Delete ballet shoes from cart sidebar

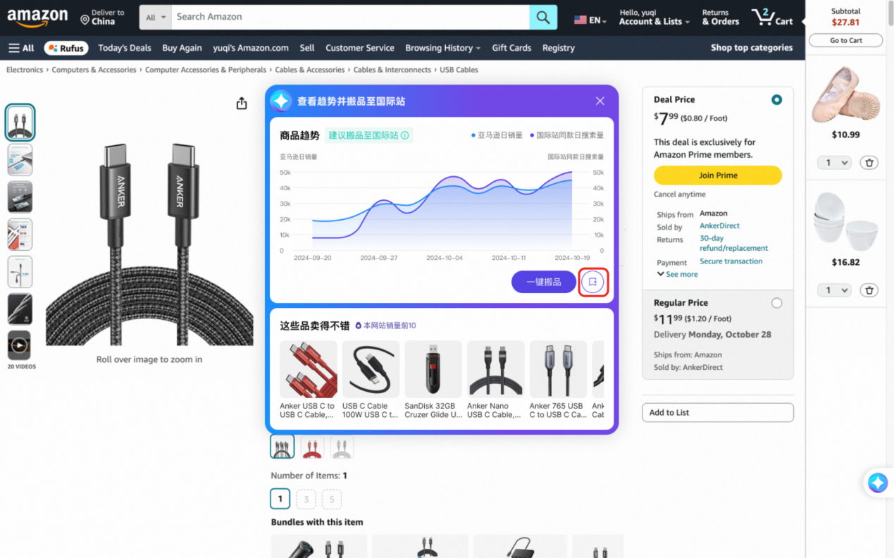869,163
